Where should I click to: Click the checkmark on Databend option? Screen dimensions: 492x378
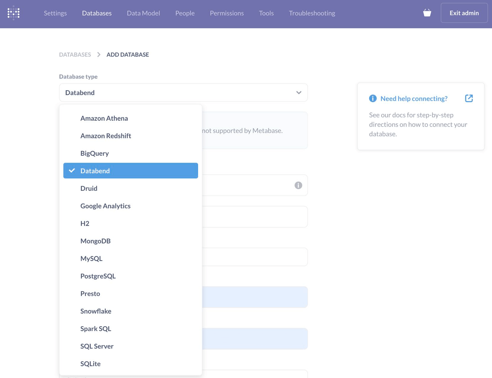point(72,171)
